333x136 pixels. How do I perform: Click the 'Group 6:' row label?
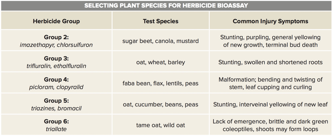tap(56, 122)
